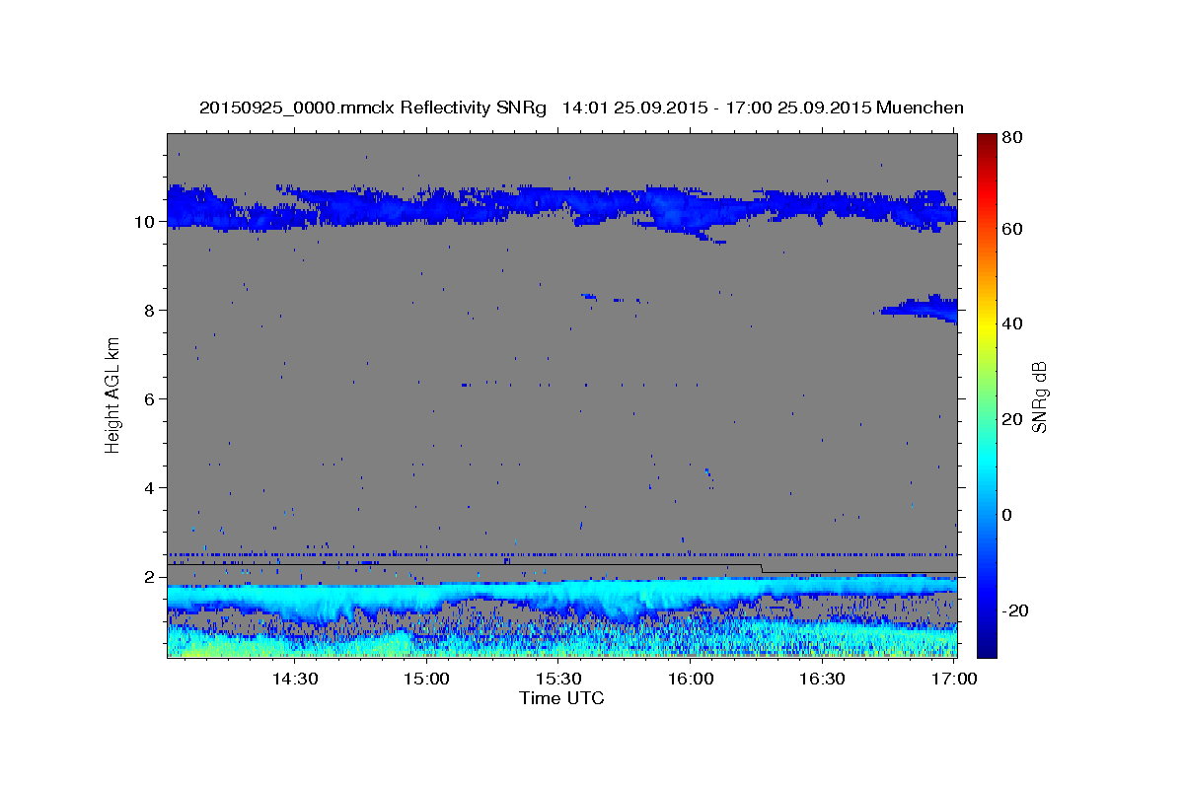The image size is (1184, 789).
Task: Click the height axis tick label 6
Action: pos(150,399)
